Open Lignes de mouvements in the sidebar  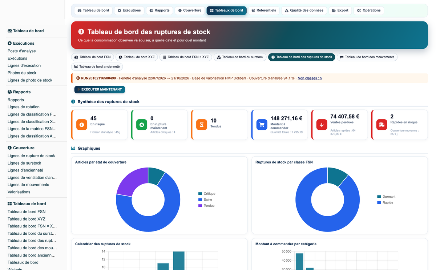coord(28,185)
